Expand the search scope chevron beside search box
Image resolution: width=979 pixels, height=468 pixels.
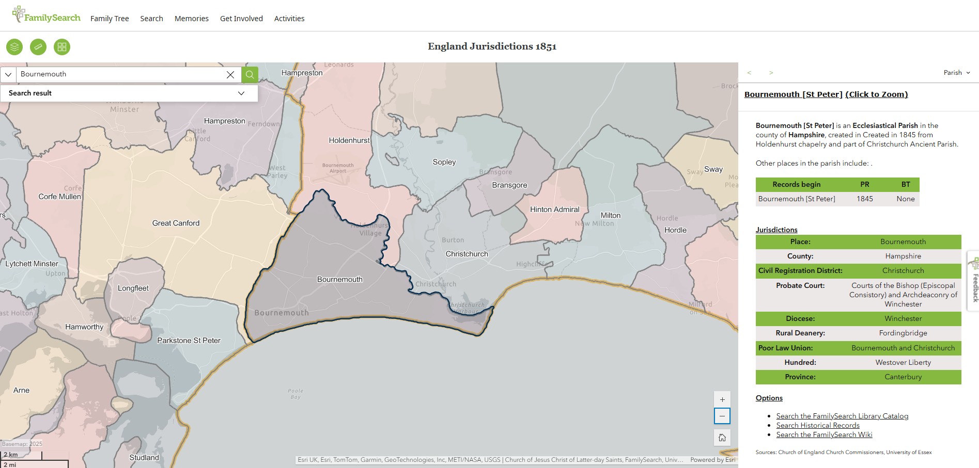(x=8, y=74)
